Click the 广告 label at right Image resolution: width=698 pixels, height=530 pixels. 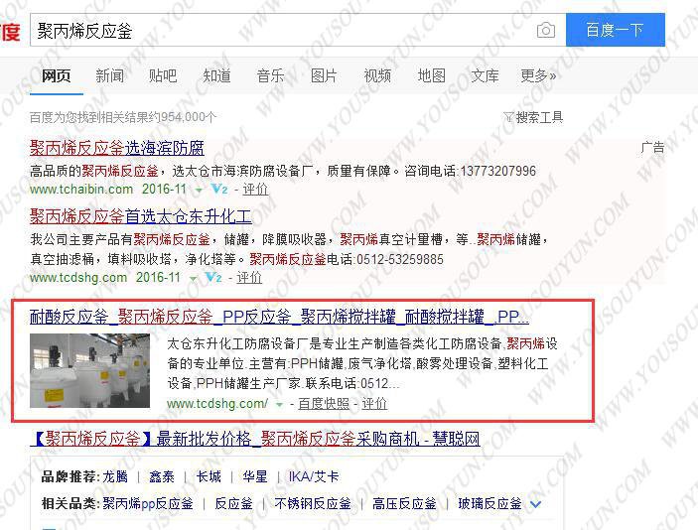tap(652, 147)
